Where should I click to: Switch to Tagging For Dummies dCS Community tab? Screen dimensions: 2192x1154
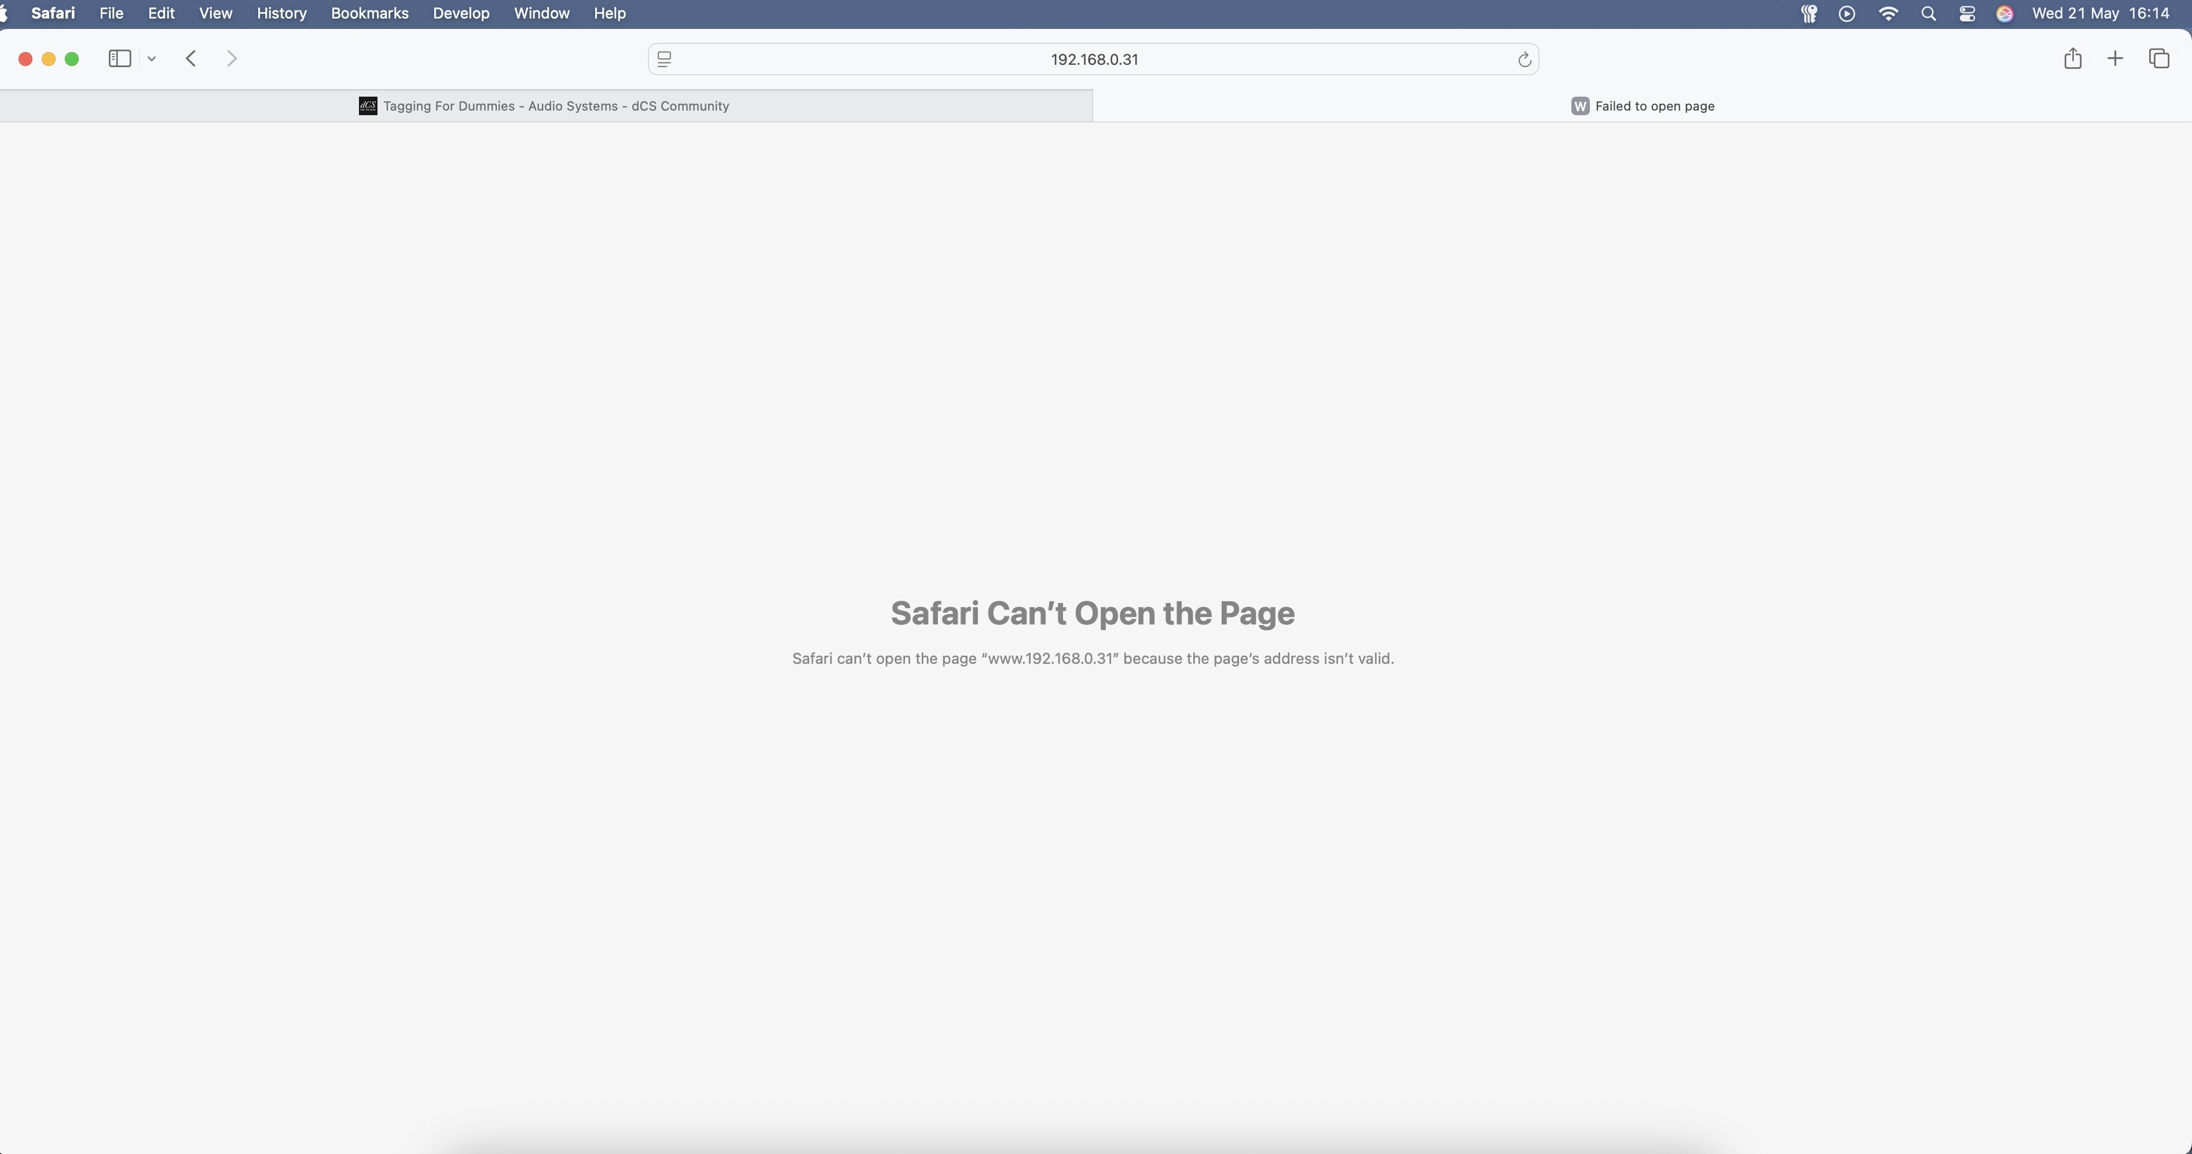545,105
